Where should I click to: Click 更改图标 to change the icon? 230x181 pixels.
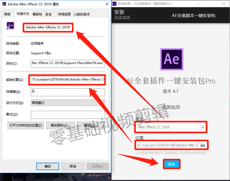[x=60, y=125]
